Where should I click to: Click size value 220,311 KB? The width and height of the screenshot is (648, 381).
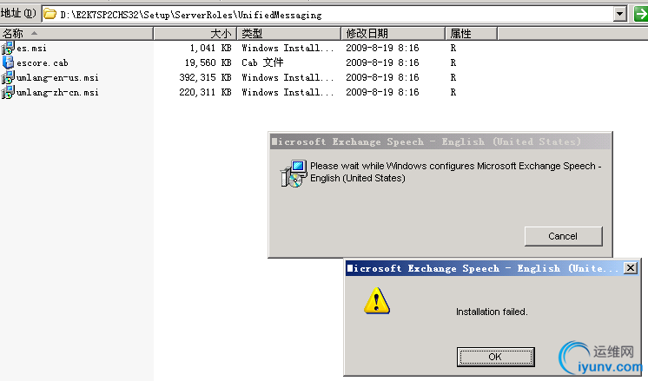tap(205, 93)
